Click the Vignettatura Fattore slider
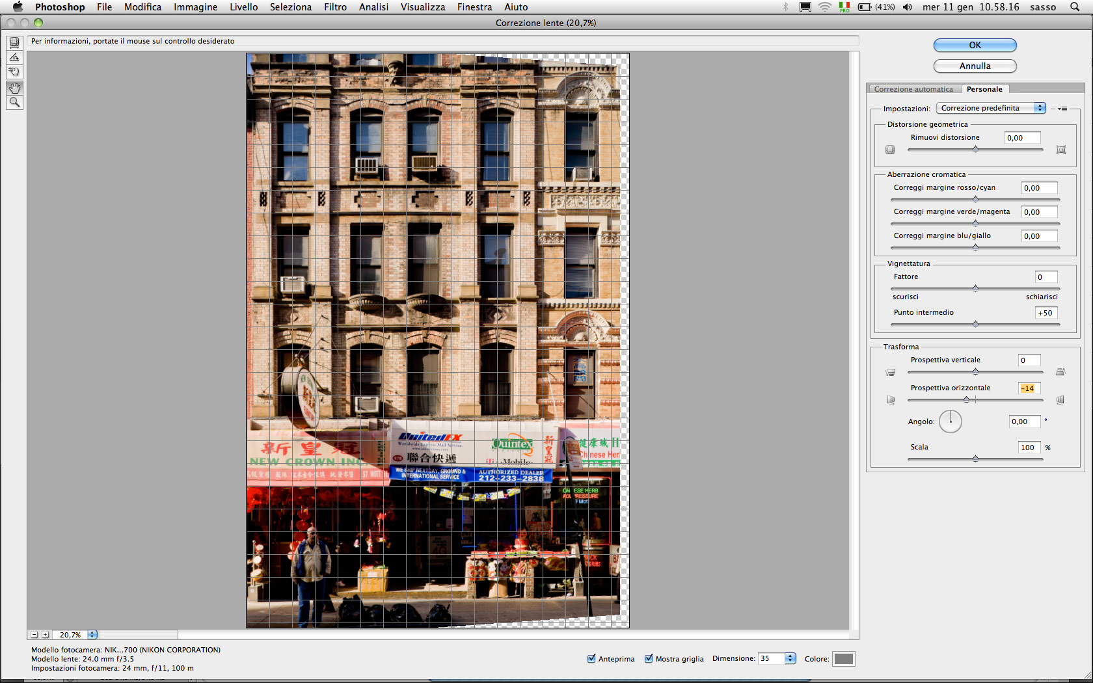 click(975, 288)
